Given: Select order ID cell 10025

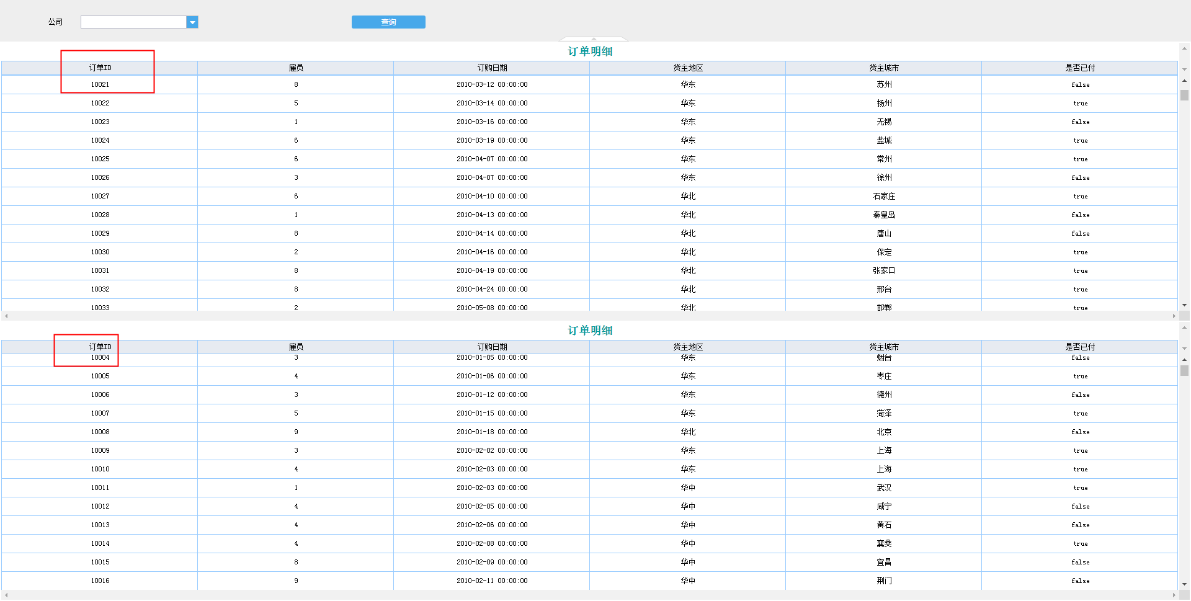Looking at the screenshot, I should click(100, 159).
